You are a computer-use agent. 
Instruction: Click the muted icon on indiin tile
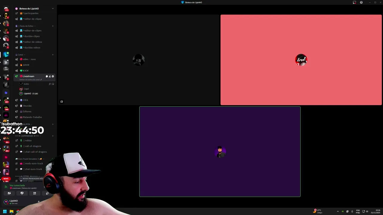(62, 102)
